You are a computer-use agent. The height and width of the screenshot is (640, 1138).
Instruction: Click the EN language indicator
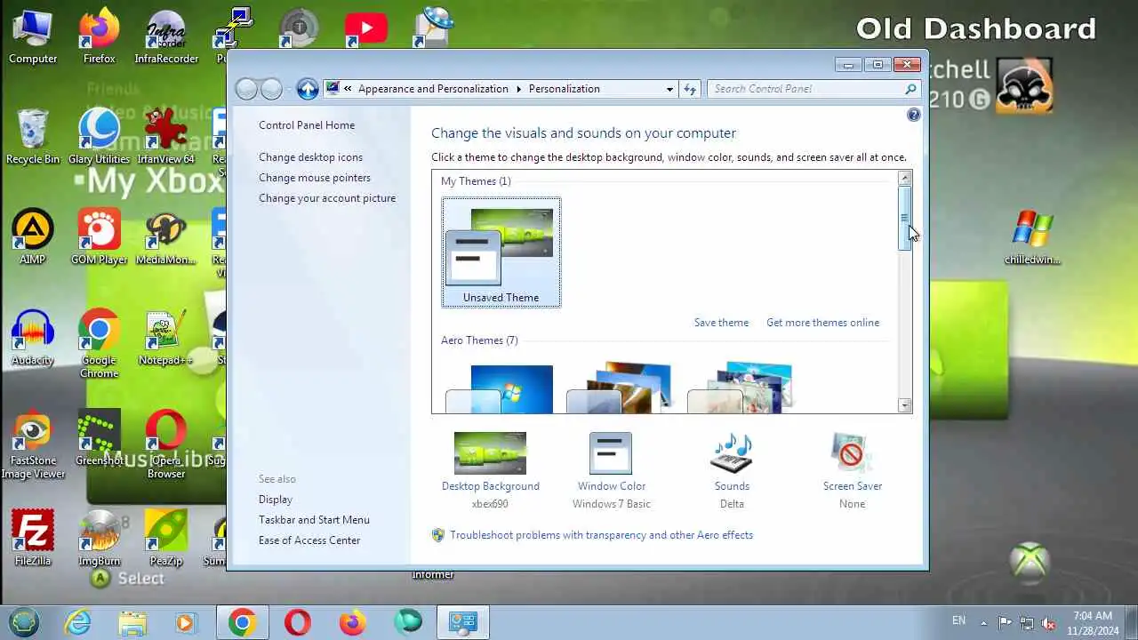(x=958, y=620)
